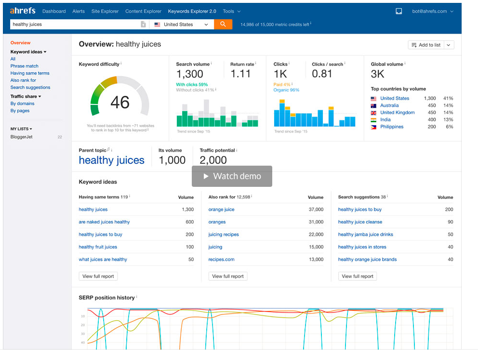Image resolution: width=478 pixels, height=352 pixels.
Task: Click the blue Clicks trend chart
Action: [315, 113]
